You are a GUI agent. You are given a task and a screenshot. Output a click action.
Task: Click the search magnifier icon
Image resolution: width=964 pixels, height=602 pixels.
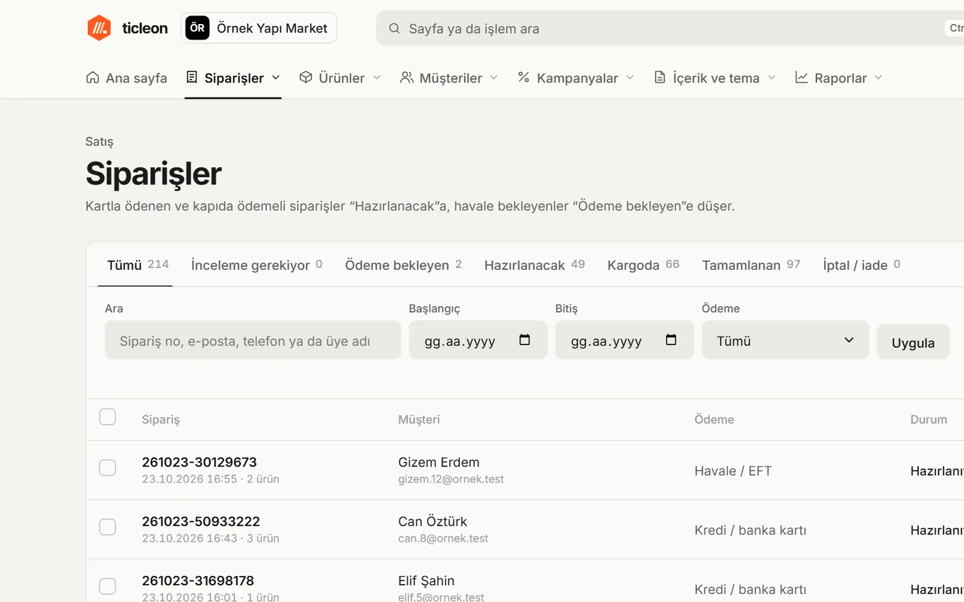394,28
